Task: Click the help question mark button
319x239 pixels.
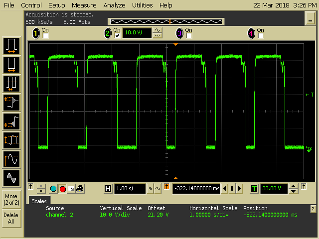Action: tap(313, 209)
